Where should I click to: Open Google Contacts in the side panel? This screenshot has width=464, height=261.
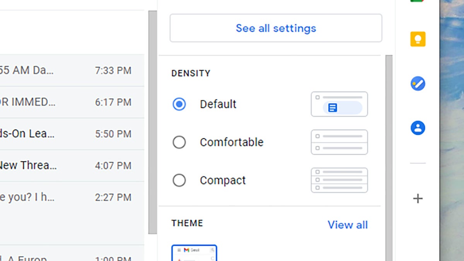point(418,128)
